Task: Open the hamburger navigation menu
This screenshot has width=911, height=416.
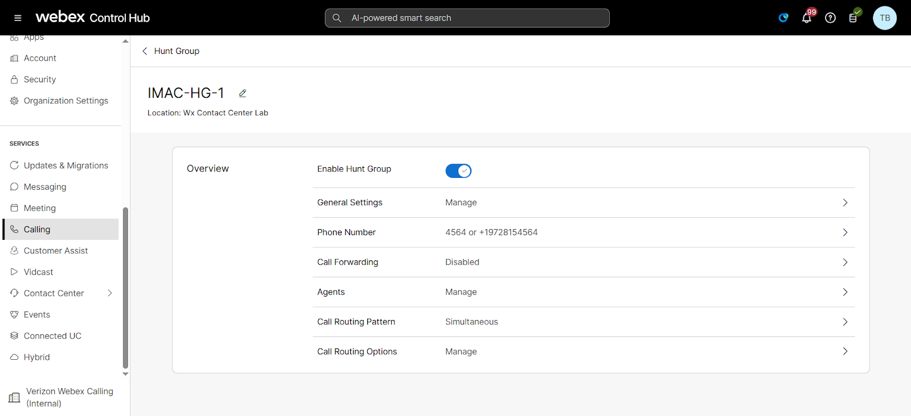Action: click(18, 18)
